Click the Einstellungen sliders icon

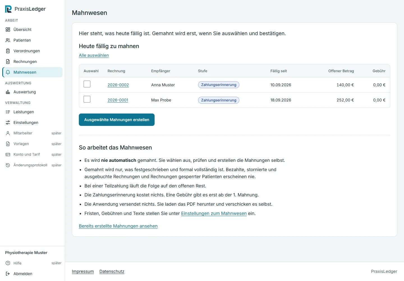8,123
